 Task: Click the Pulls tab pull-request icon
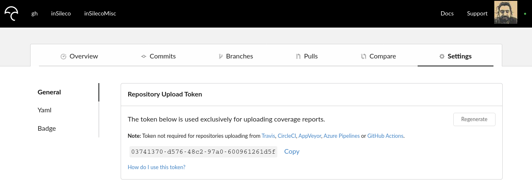tap(298, 56)
